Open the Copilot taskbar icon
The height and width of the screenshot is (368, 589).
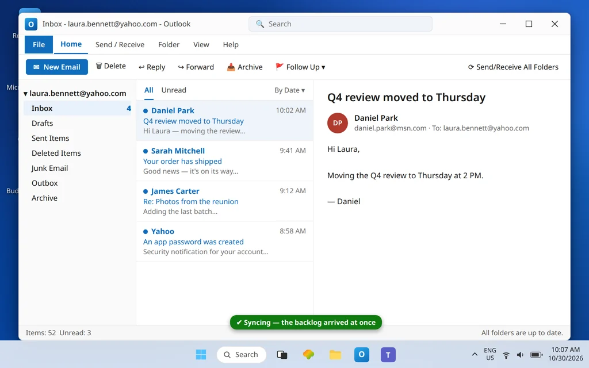pyautogui.click(x=308, y=354)
